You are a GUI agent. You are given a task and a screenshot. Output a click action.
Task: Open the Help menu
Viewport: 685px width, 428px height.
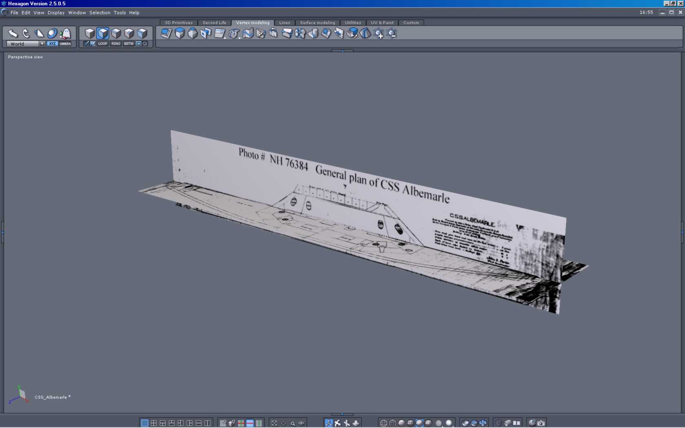tap(134, 13)
